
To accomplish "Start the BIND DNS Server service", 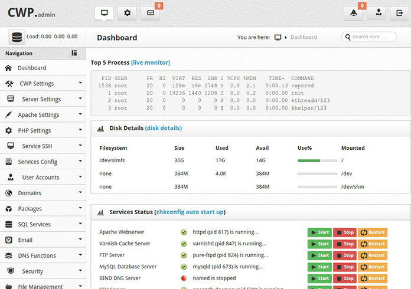I will (x=319, y=278).
